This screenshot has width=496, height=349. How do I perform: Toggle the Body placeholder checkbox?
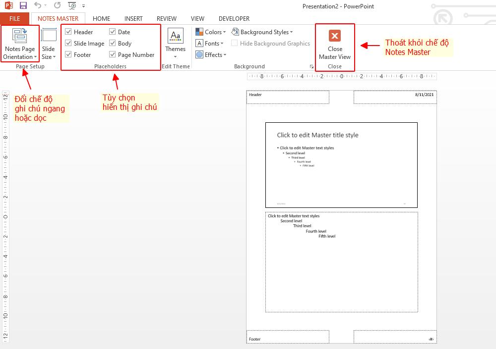pyautogui.click(x=112, y=43)
